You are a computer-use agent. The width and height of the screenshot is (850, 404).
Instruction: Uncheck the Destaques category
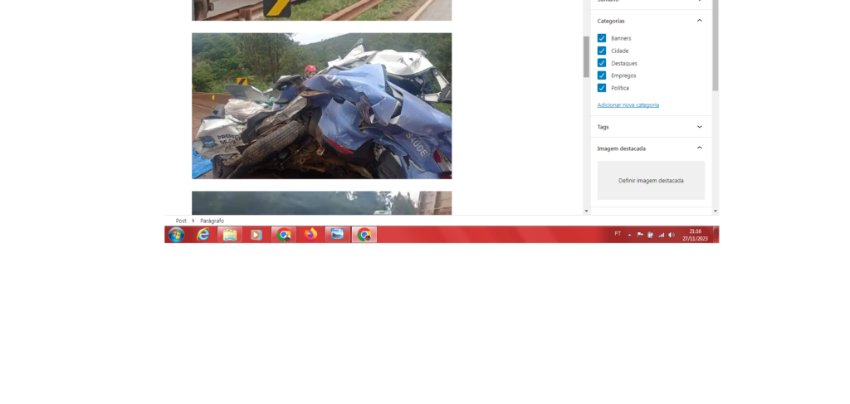(602, 63)
